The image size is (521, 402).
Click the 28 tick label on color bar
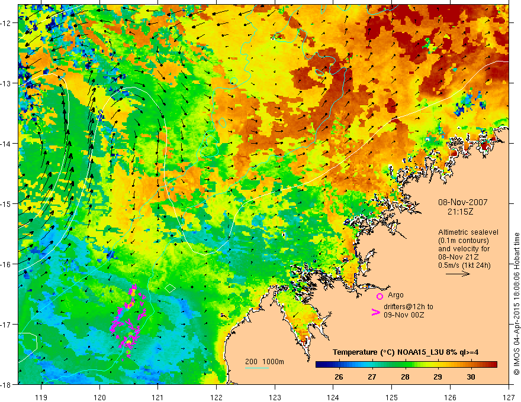point(405,377)
